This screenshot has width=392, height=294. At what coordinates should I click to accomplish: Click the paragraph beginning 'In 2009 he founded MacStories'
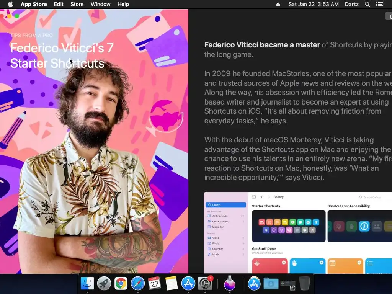(298, 97)
